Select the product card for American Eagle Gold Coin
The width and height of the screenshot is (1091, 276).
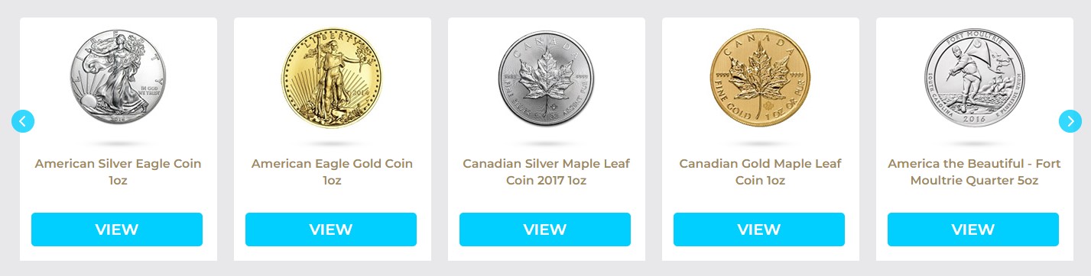[333, 139]
